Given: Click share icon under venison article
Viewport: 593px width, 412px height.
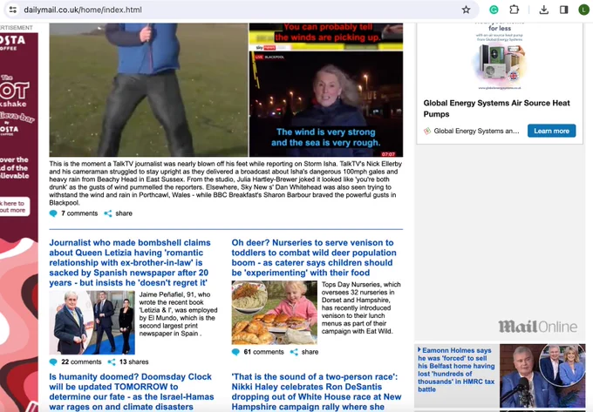Looking at the screenshot, I should point(294,352).
